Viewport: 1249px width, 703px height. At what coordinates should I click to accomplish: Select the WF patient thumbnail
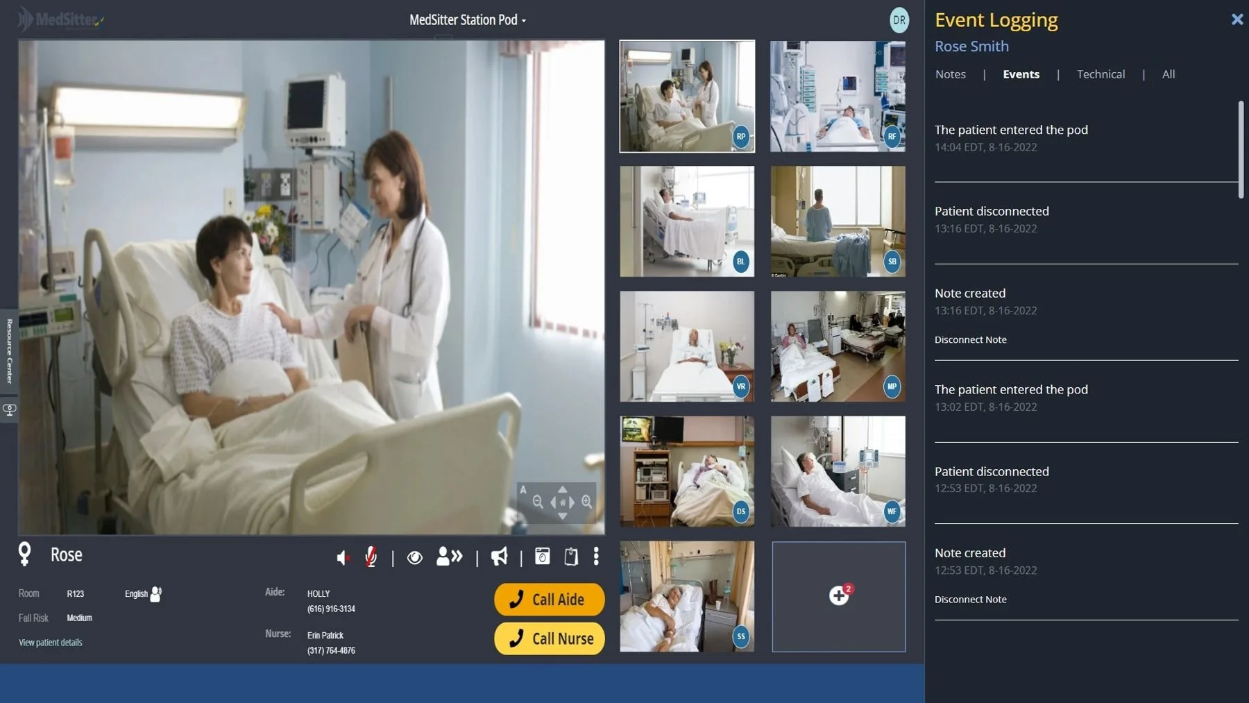pos(838,471)
